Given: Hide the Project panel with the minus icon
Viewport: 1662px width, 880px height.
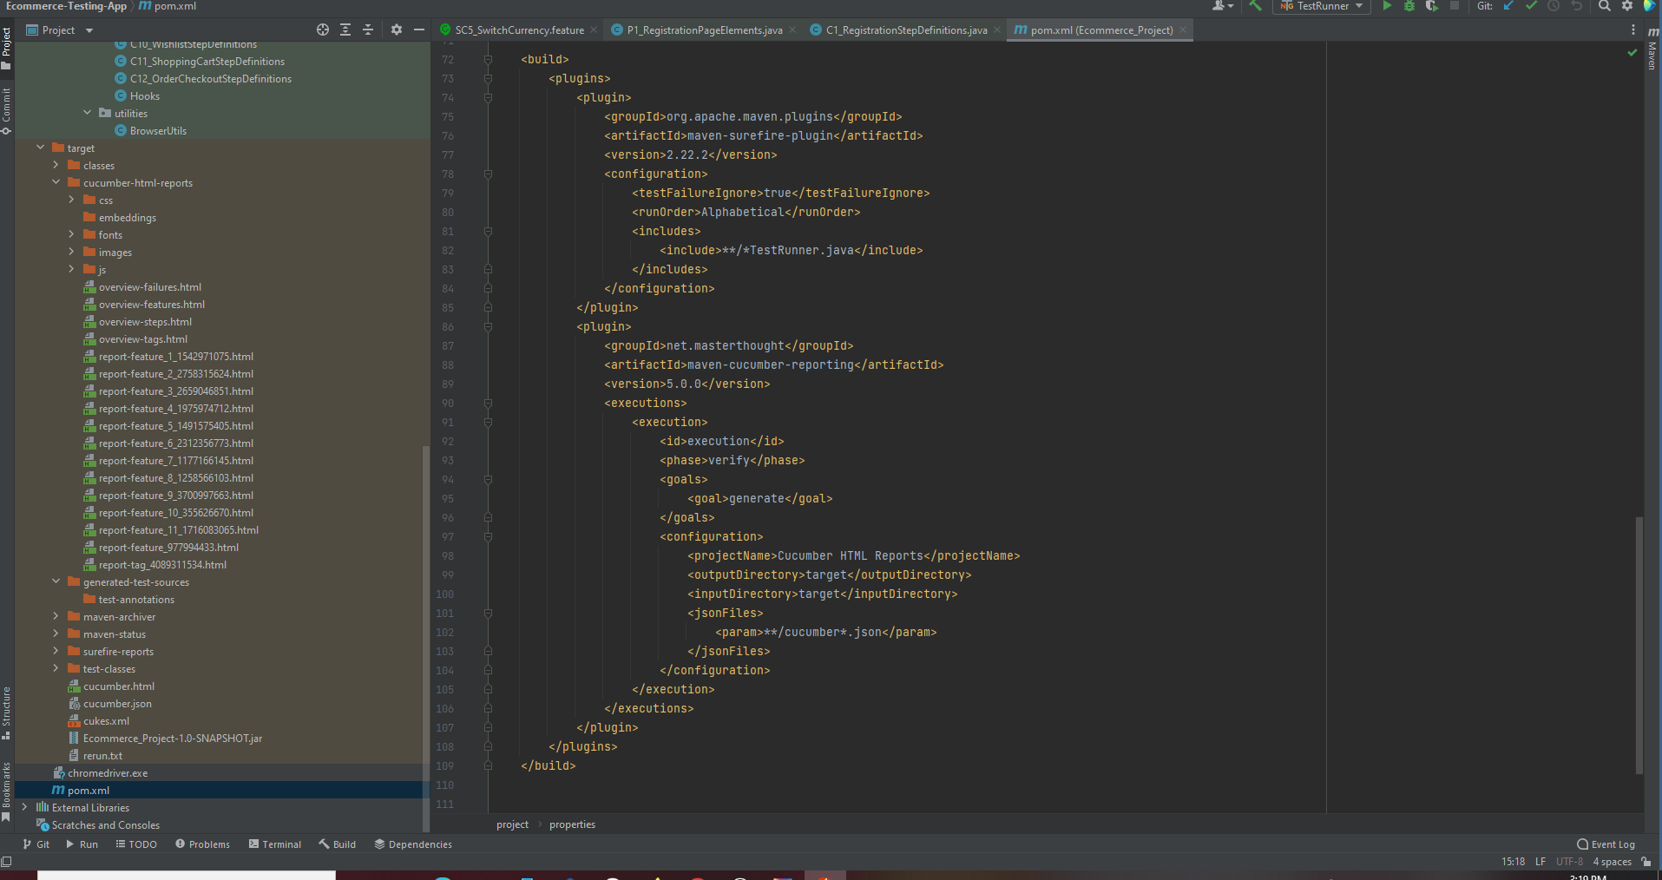Looking at the screenshot, I should click(x=419, y=30).
